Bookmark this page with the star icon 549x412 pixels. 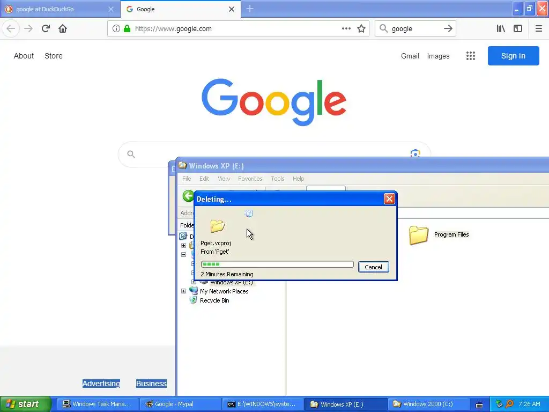tap(361, 29)
